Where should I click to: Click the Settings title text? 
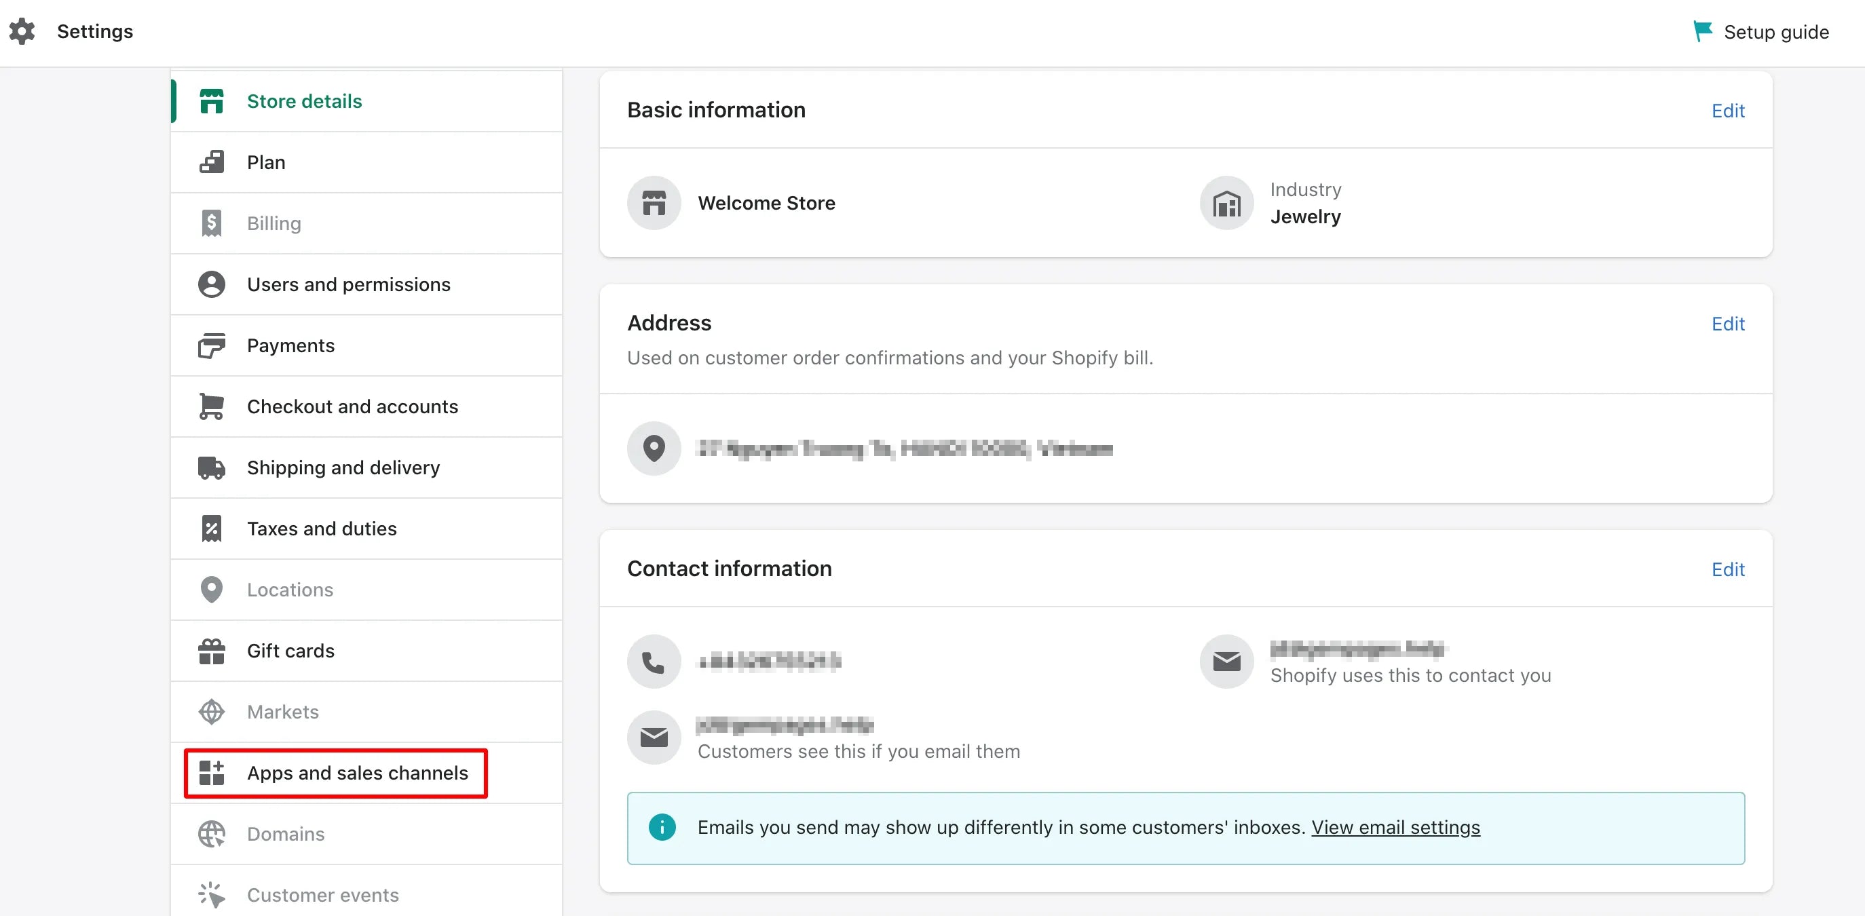coord(95,31)
